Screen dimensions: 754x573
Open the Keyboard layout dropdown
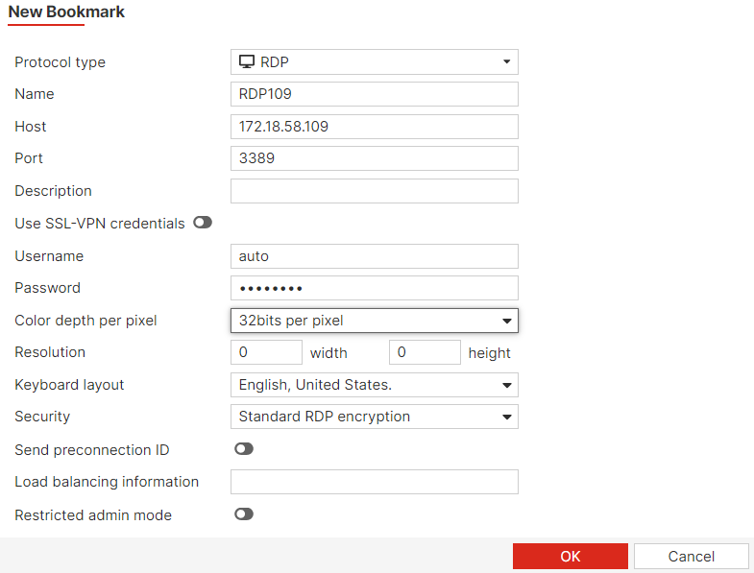tap(375, 385)
